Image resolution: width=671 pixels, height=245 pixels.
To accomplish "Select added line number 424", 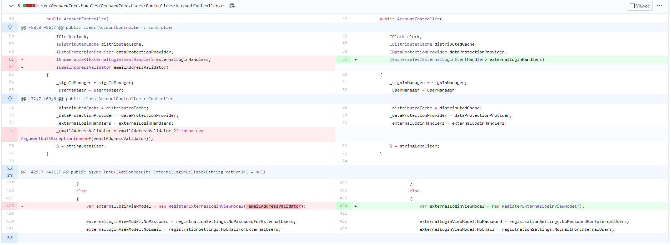I will point(343,206).
